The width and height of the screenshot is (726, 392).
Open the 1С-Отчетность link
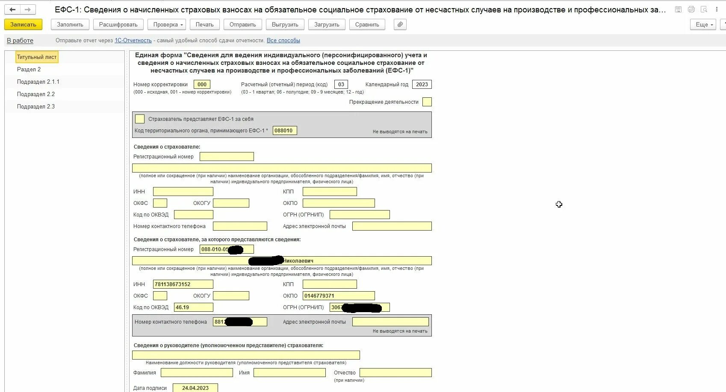click(133, 41)
